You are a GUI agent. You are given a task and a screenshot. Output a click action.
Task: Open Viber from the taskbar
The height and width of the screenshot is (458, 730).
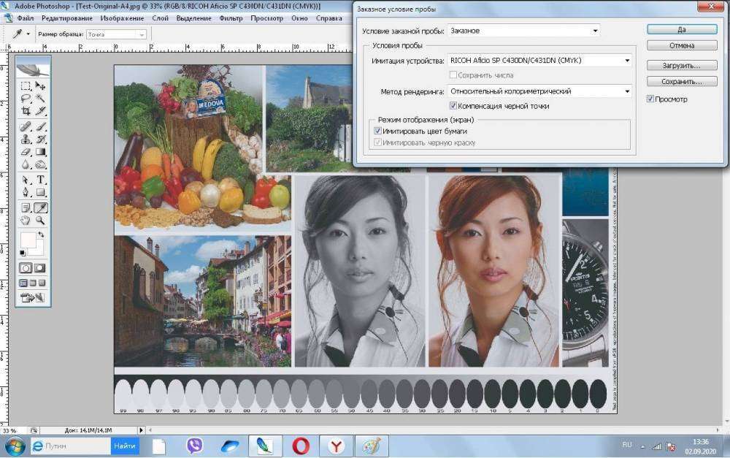195,446
